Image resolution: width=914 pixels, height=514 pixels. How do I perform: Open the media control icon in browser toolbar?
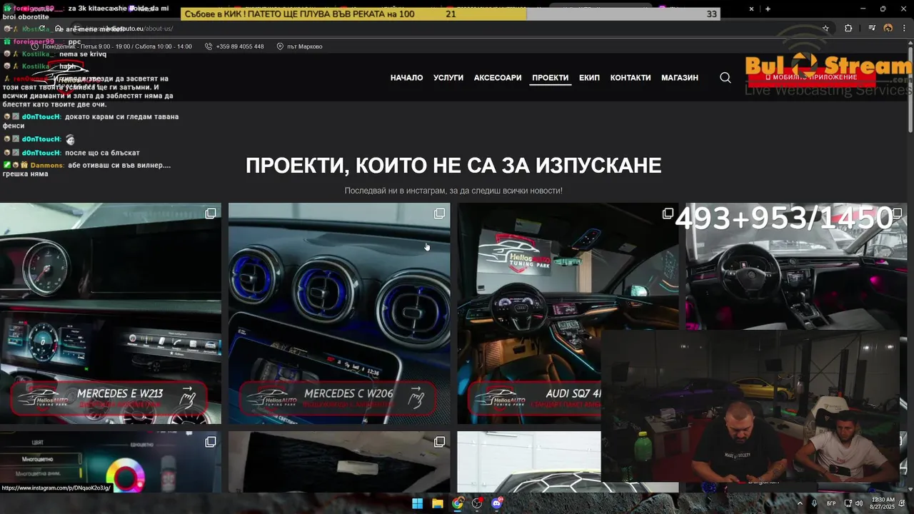tap(872, 29)
